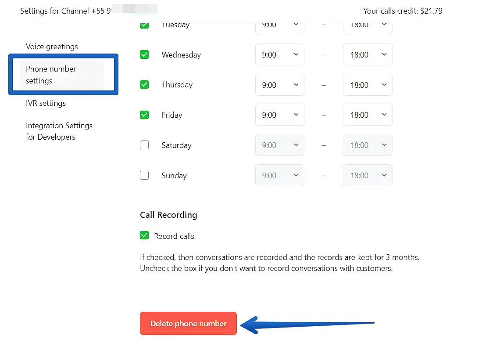Open Tuesday end time dropdown
This screenshot has width=482, height=357.
click(368, 27)
